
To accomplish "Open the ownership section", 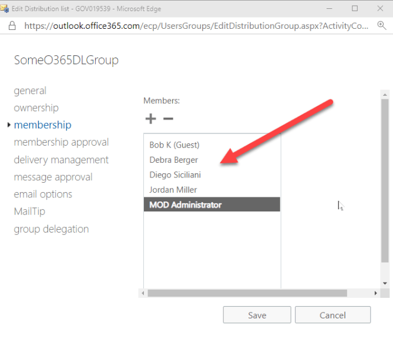I will point(36,108).
